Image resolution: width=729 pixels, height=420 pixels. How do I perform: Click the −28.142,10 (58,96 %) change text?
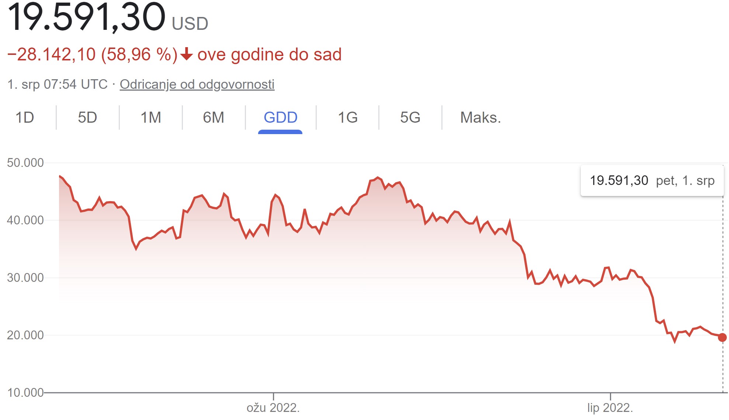(92, 55)
